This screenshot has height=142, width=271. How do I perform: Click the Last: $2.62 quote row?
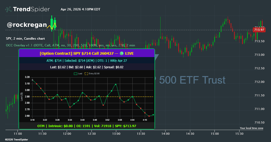87,67
